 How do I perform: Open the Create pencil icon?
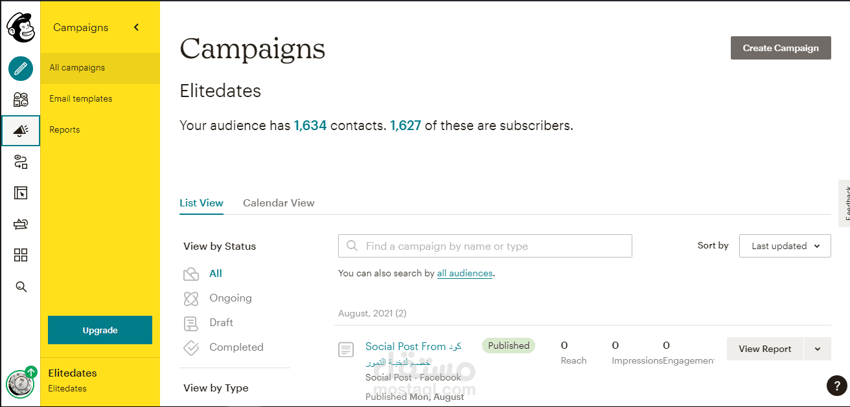click(21, 68)
